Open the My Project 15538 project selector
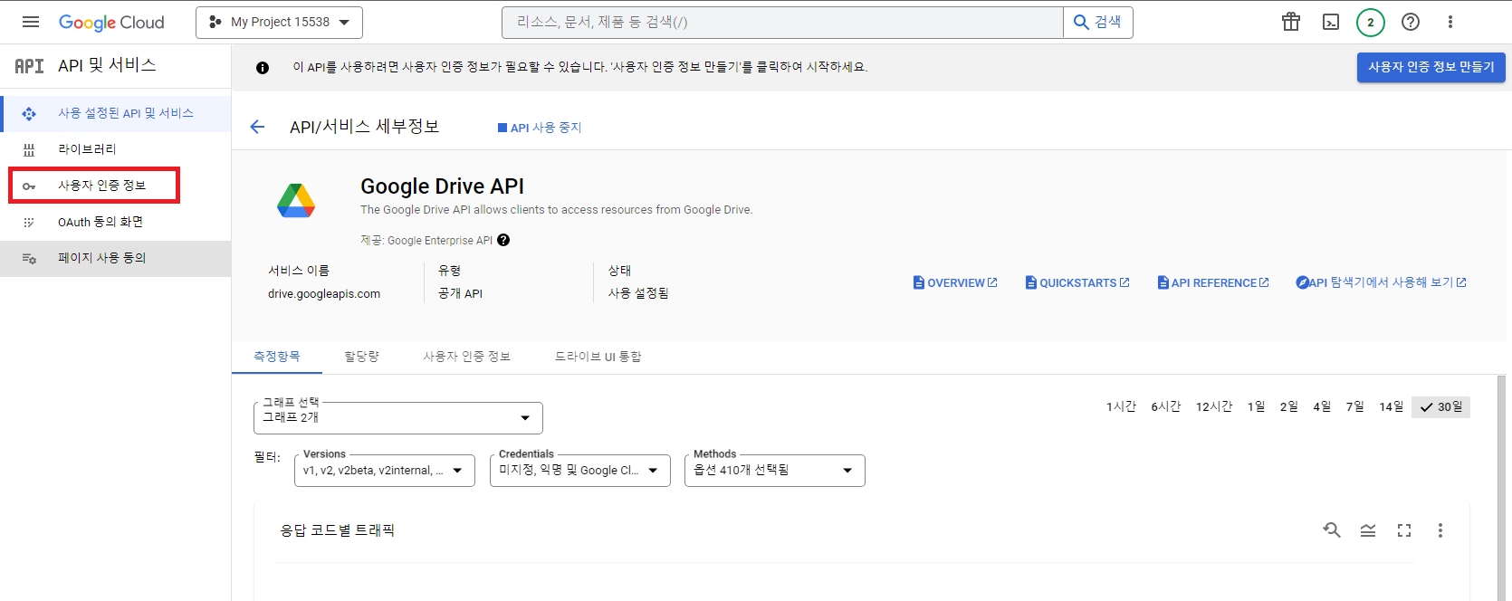Viewport: 1512px width, 601px height. tap(279, 23)
